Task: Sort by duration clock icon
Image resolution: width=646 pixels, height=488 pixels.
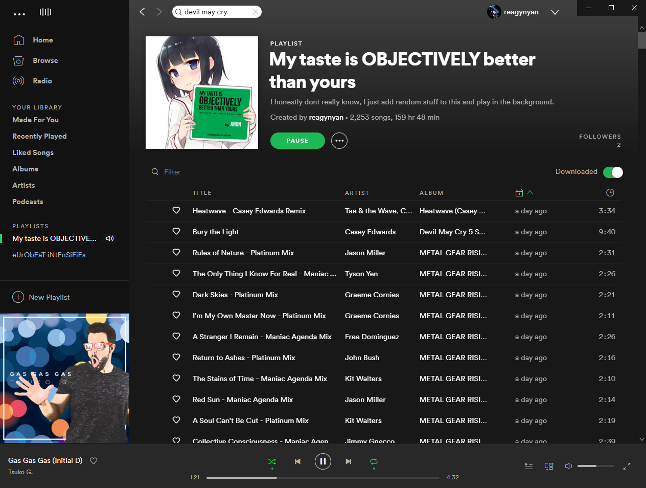Action: click(x=610, y=193)
